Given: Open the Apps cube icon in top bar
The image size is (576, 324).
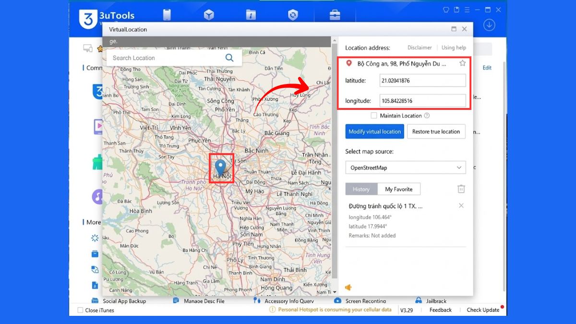Looking at the screenshot, I should click(x=209, y=15).
